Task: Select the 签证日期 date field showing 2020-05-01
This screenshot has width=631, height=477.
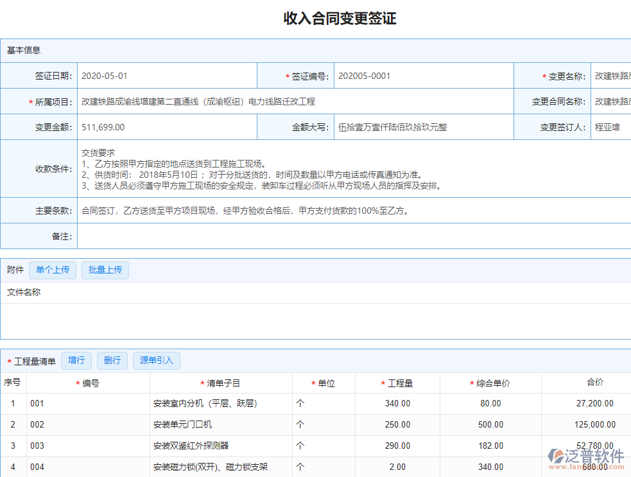Action: click(x=167, y=75)
